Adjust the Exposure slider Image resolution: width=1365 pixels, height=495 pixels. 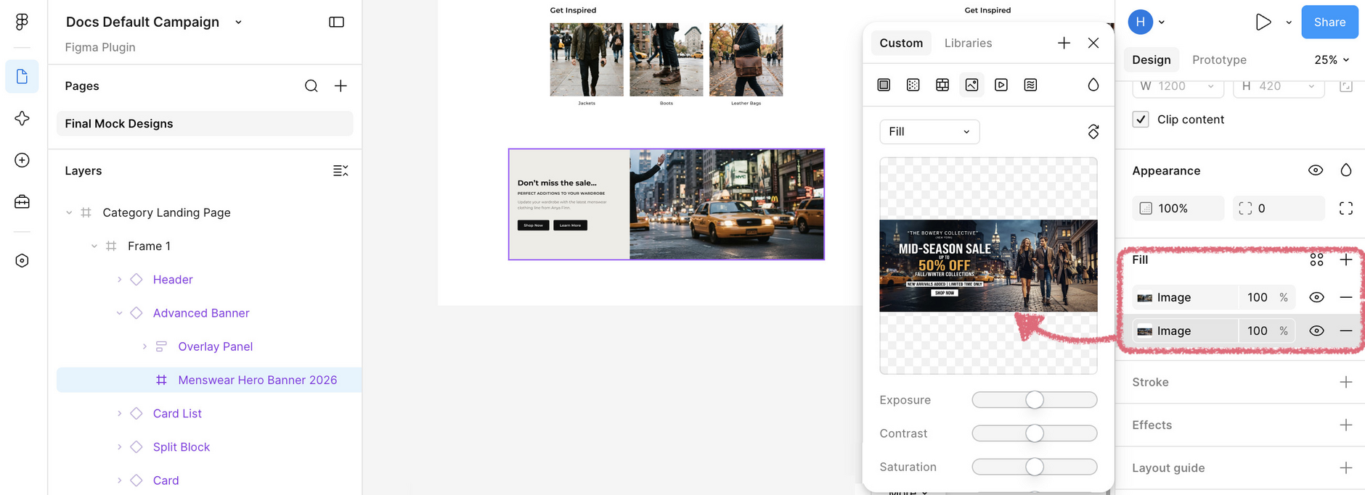click(x=1035, y=399)
